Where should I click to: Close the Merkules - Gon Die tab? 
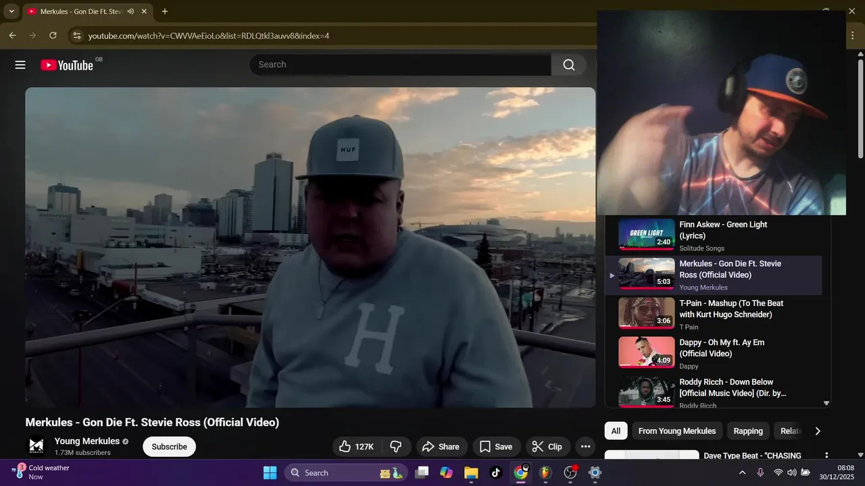coord(144,11)
